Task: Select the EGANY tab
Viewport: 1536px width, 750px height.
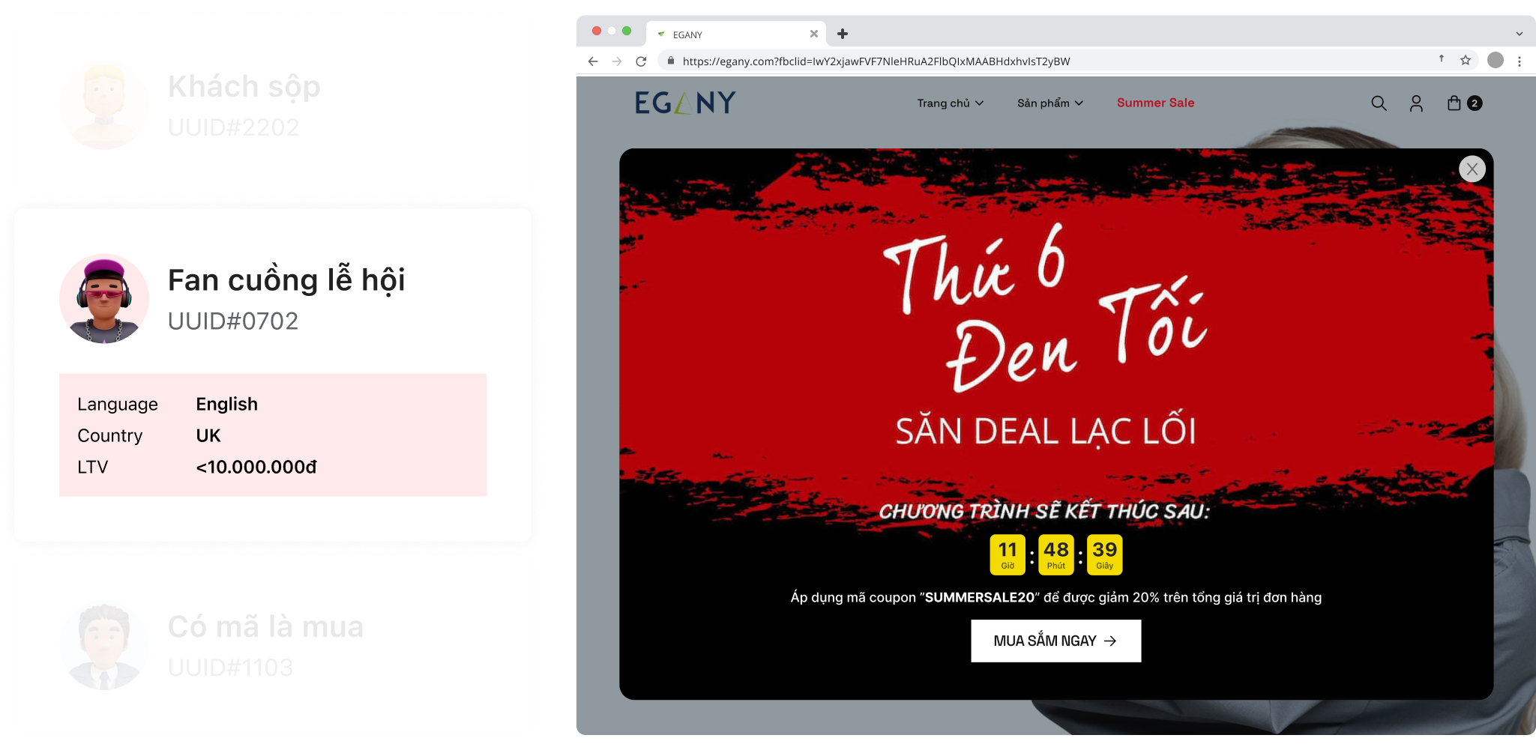Action: point(735,34)
